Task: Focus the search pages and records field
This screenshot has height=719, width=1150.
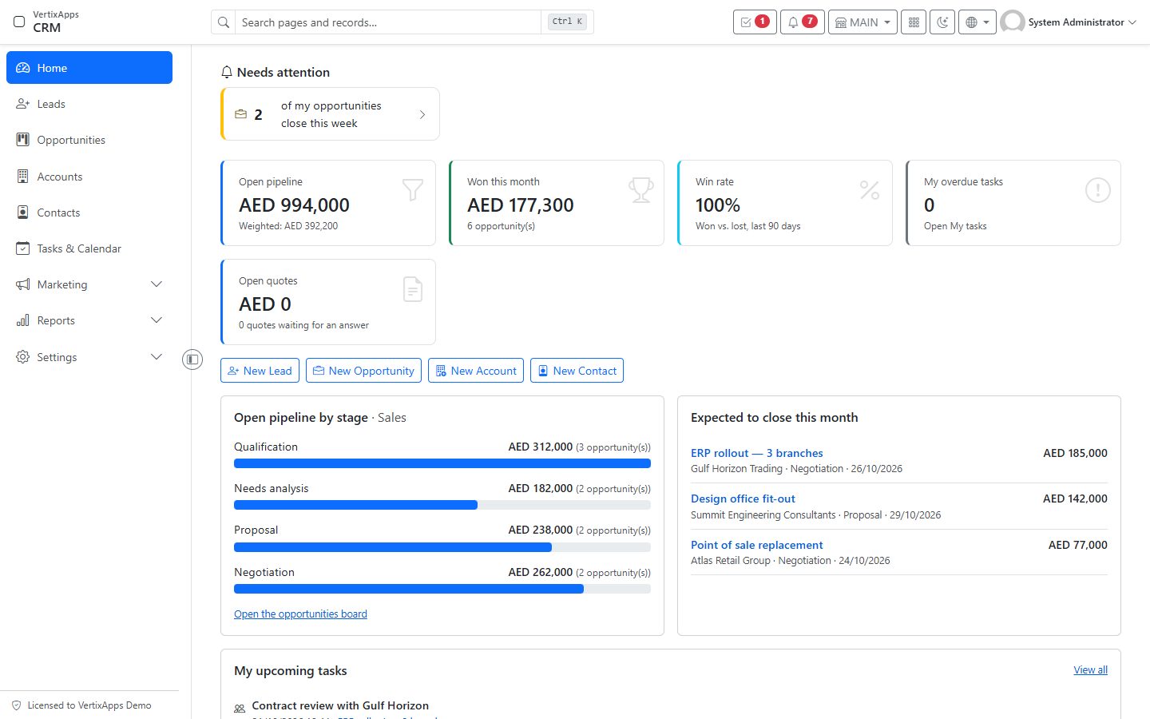Action: 388,22
